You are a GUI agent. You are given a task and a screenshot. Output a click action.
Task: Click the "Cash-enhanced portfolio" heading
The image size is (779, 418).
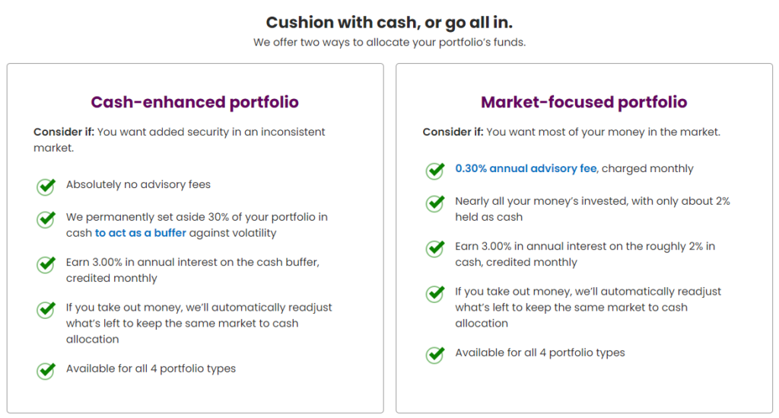click(195, 102)
